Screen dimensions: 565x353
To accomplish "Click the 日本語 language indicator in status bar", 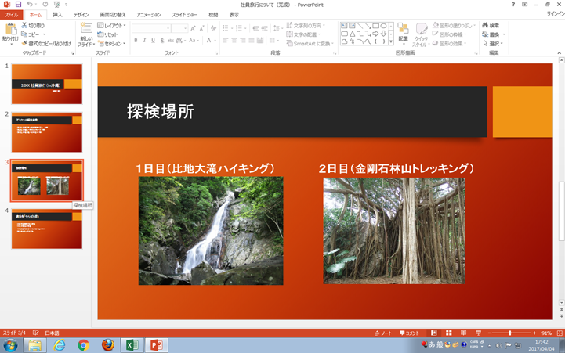I will coord(52,333).
